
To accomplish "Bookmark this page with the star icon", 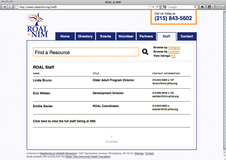I will point(150,7).
